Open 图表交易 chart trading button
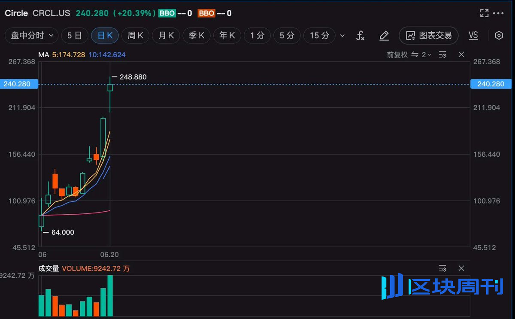515x319 pixels. 428,36
